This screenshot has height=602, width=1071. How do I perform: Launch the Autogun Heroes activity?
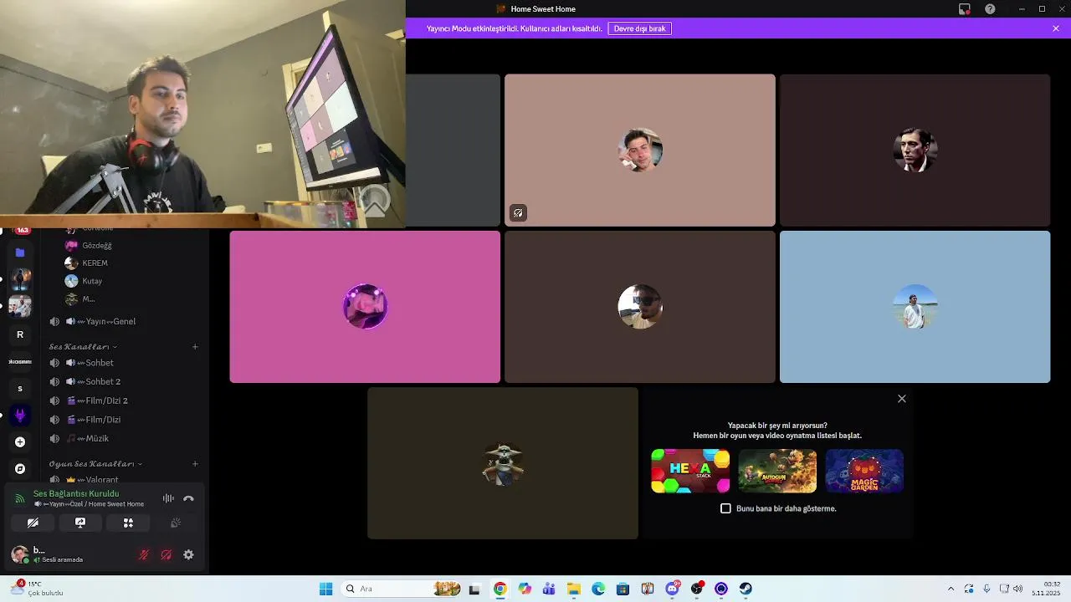[x=777, y=471]
